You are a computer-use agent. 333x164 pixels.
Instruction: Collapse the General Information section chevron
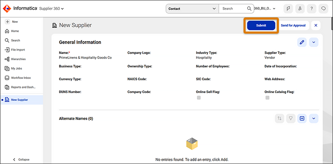(x=314, y=42)
